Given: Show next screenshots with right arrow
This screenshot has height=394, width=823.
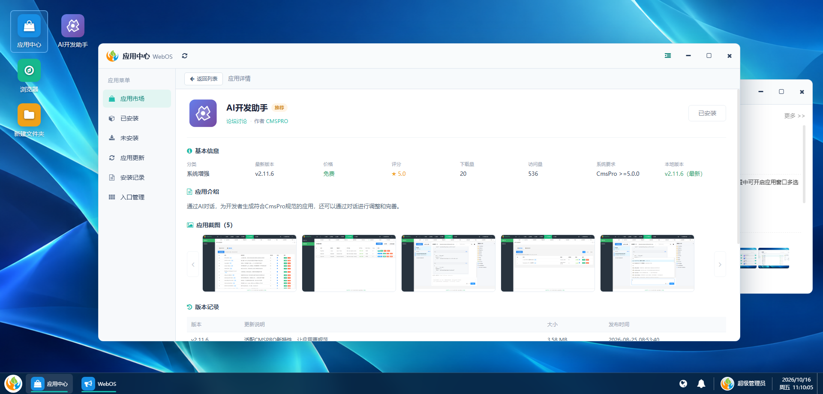Looking at the screenshot, I should click(720, 264).
